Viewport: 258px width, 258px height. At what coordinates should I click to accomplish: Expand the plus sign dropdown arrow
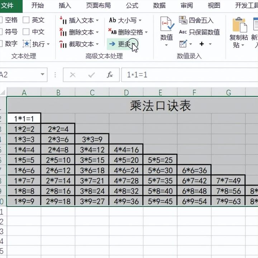coord(210,44)
